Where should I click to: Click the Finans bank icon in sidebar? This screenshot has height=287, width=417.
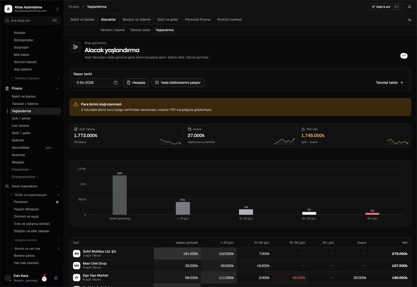pyautogui.click(x=7, y=88)
